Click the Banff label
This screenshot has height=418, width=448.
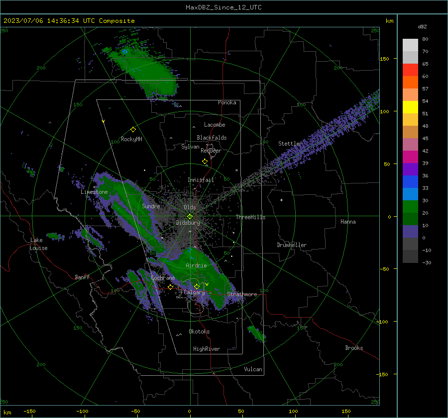click(x=82, y=277)
